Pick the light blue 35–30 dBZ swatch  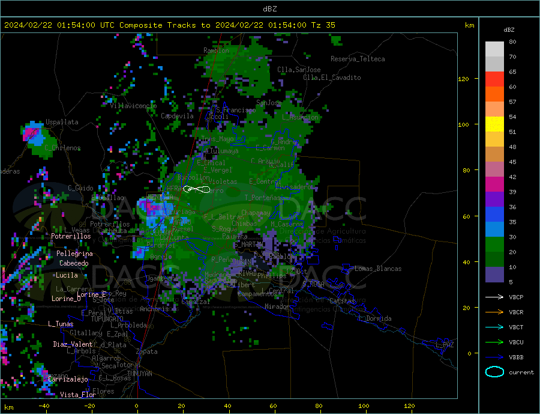click(x=494, y=230)
